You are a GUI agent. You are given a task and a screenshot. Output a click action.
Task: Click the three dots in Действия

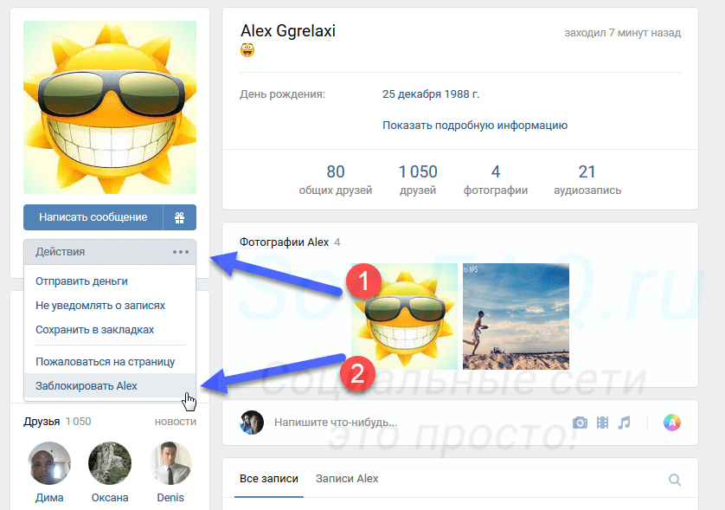pos(181,252)
